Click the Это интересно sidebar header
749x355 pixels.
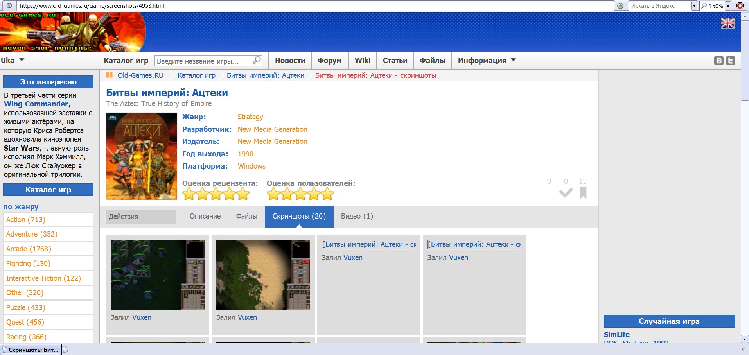click(48, 82)
